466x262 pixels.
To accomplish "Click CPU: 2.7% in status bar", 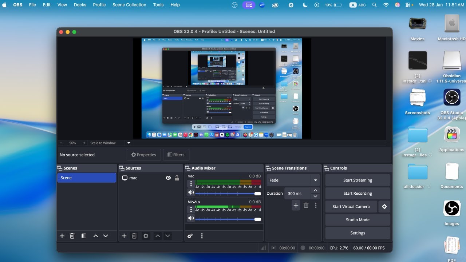I will pos(339,248).
